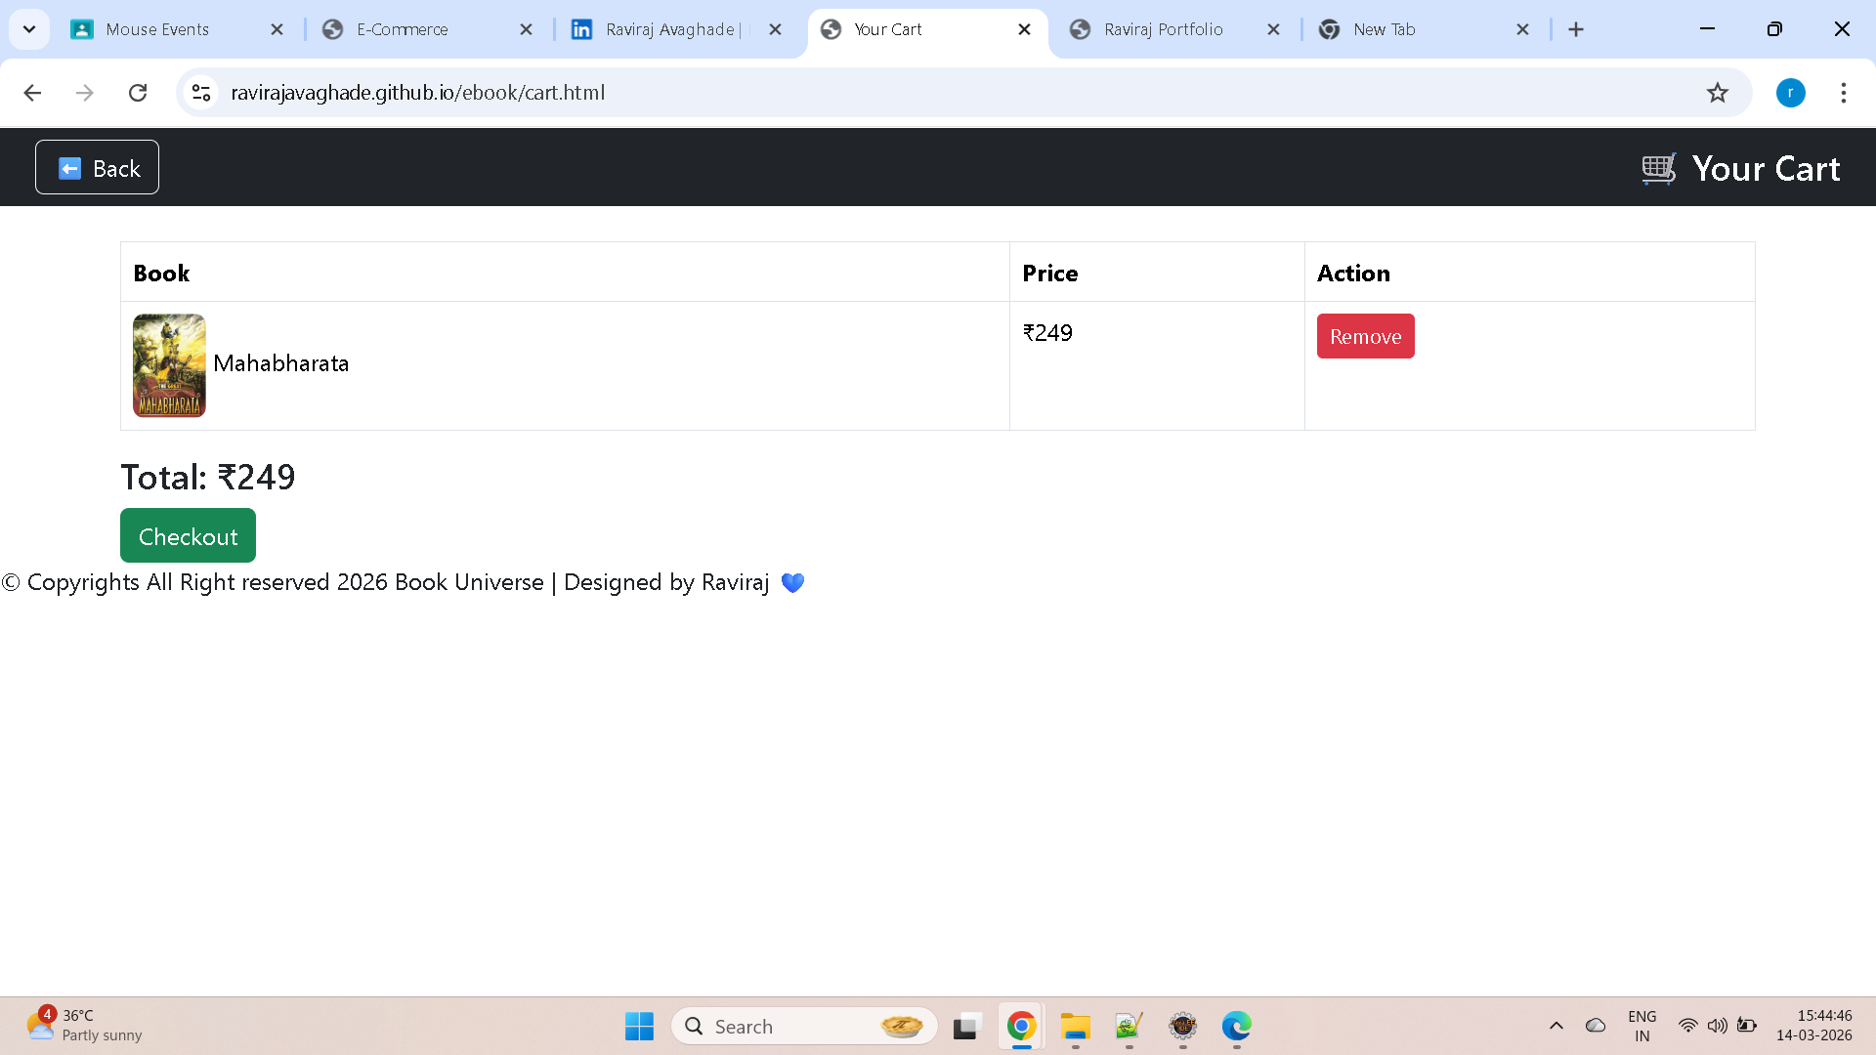
Task: Open the Chrome profile avatar
Action: [x=1790, y=93]
